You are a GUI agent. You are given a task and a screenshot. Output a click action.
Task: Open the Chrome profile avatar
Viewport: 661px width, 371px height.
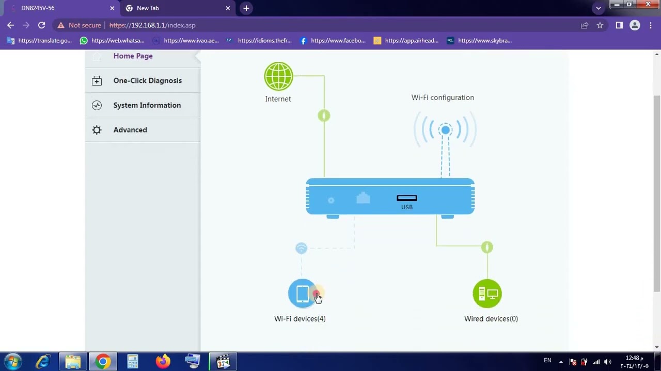(635, 25)
